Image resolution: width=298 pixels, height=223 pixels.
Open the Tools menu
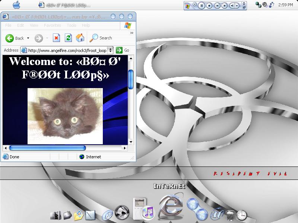point(72,25)
